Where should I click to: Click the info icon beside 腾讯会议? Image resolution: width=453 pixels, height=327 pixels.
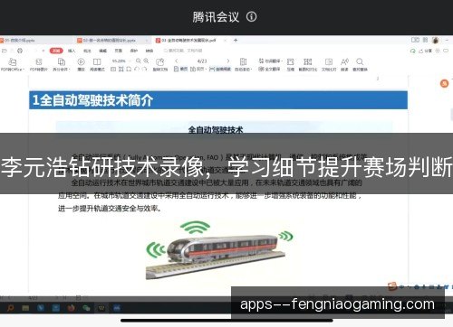point(252,16)
